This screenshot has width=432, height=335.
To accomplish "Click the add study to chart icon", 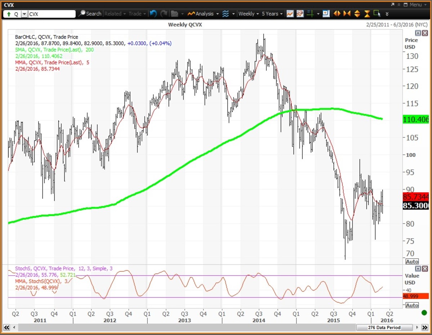I will pos(326,13).
